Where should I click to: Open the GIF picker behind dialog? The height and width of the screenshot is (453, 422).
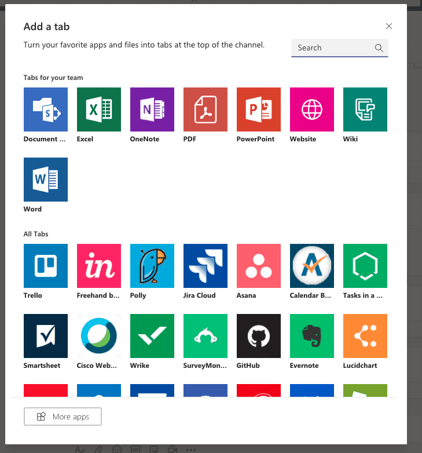(x=135, y=450)
